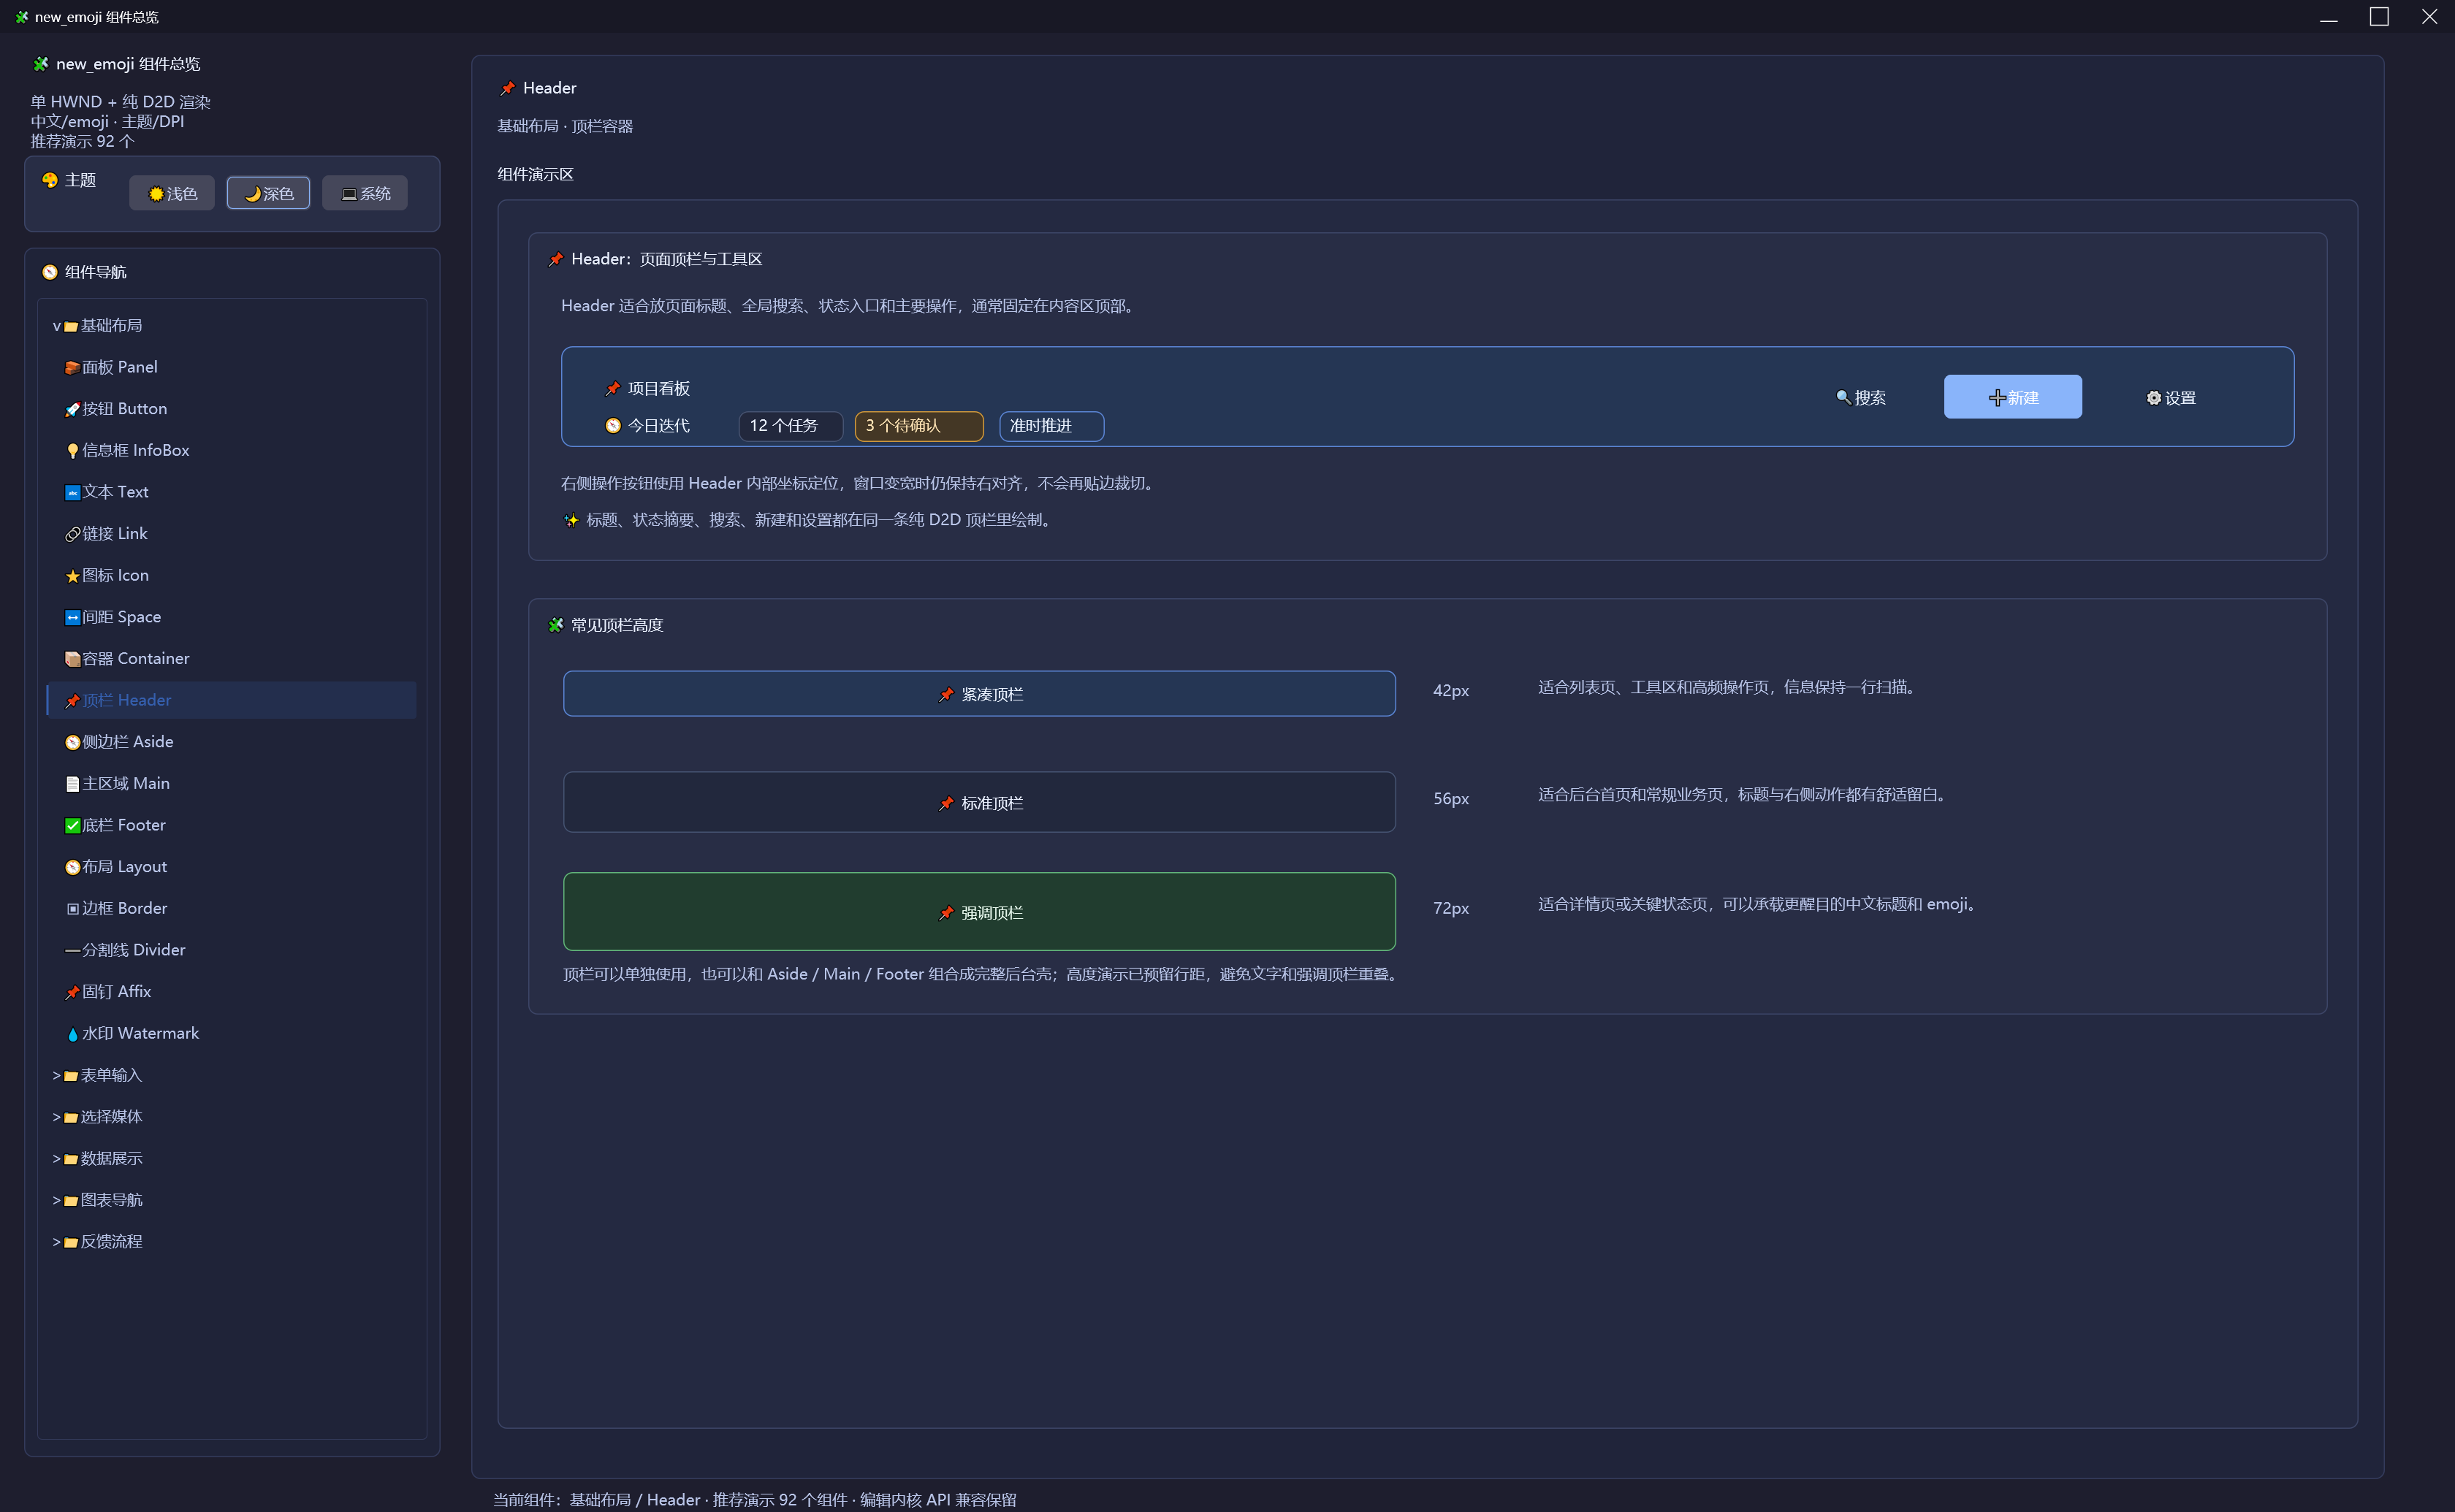This screenshot has width=2455, height=1512.
Task: Click the compass icon beside 侧边栏 Aside
Action: 72,743
